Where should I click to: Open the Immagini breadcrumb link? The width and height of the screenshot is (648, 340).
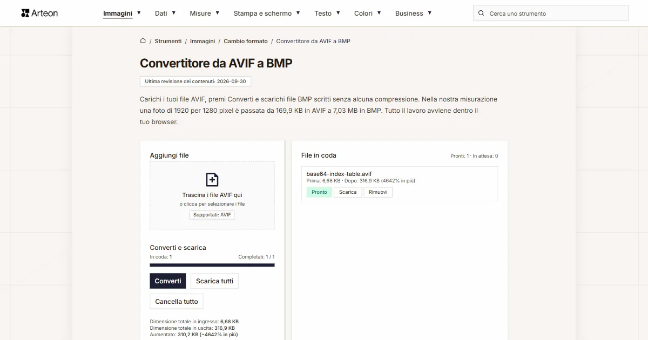click(x=202, y=41)
